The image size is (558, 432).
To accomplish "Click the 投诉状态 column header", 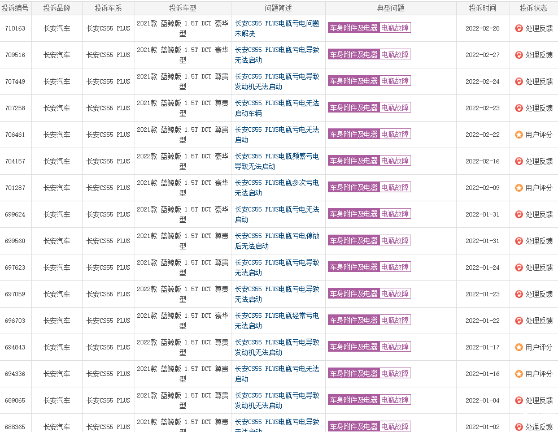I will click(x=534, y=8).
